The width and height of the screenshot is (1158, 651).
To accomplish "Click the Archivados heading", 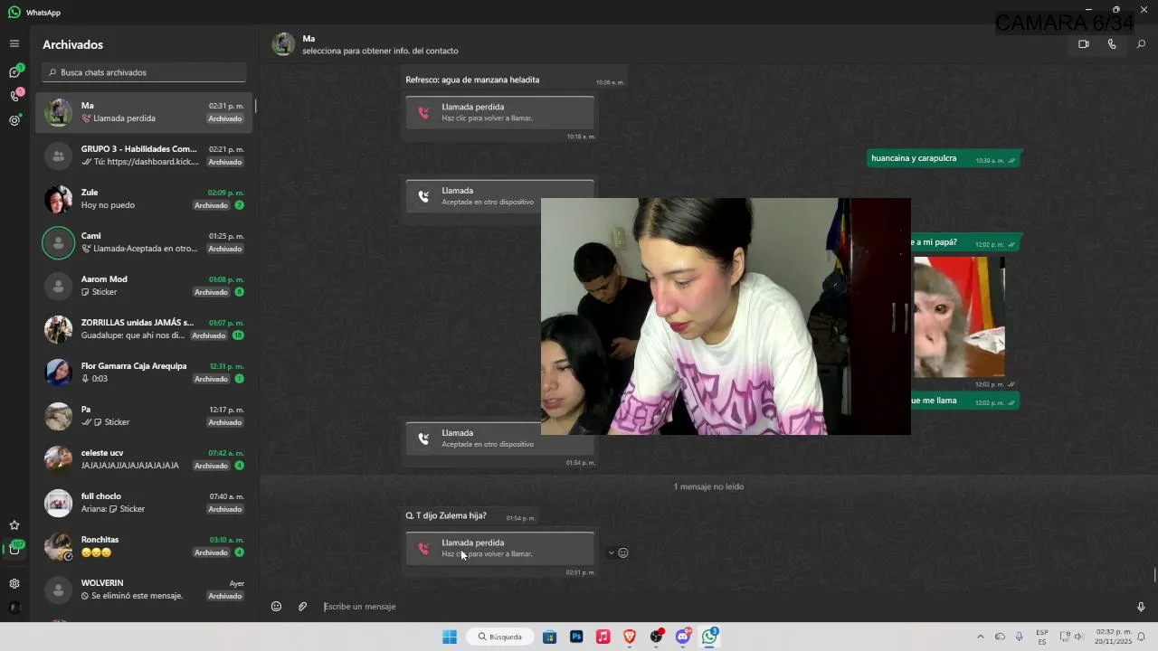I will click(x=72, y=44).
